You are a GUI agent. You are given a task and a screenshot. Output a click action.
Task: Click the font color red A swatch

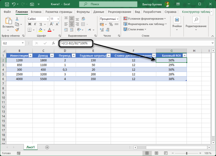[x=49, y=30]
